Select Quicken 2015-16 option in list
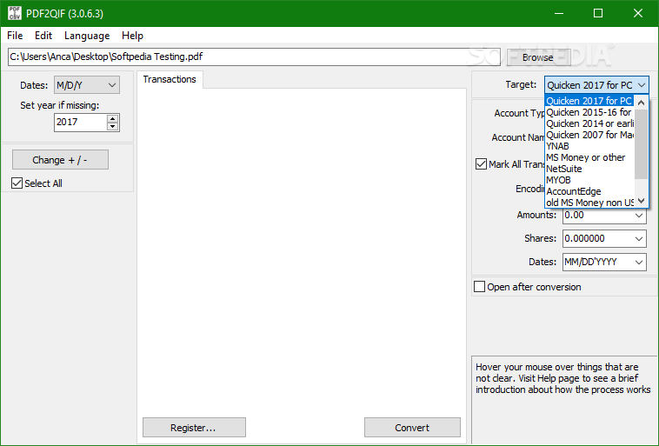659x446 pixels. 589,112
